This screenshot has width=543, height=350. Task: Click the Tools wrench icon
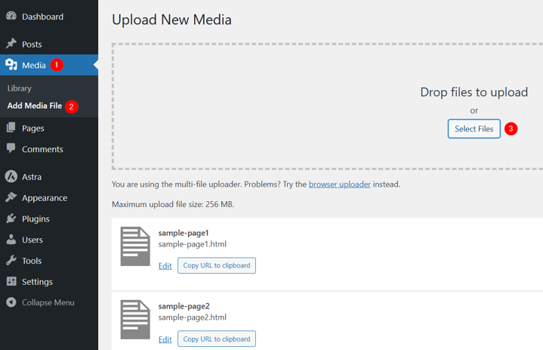click(x=11, y=260)
